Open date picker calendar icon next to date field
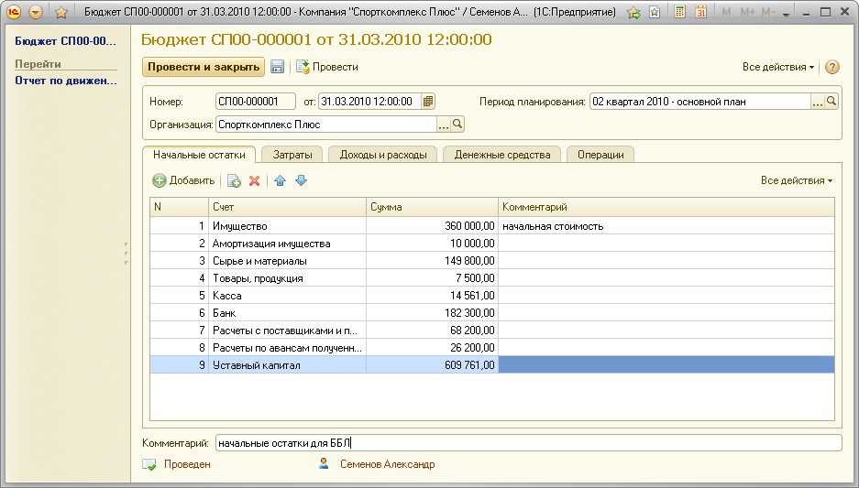859x488 pixels. point(428,102)
